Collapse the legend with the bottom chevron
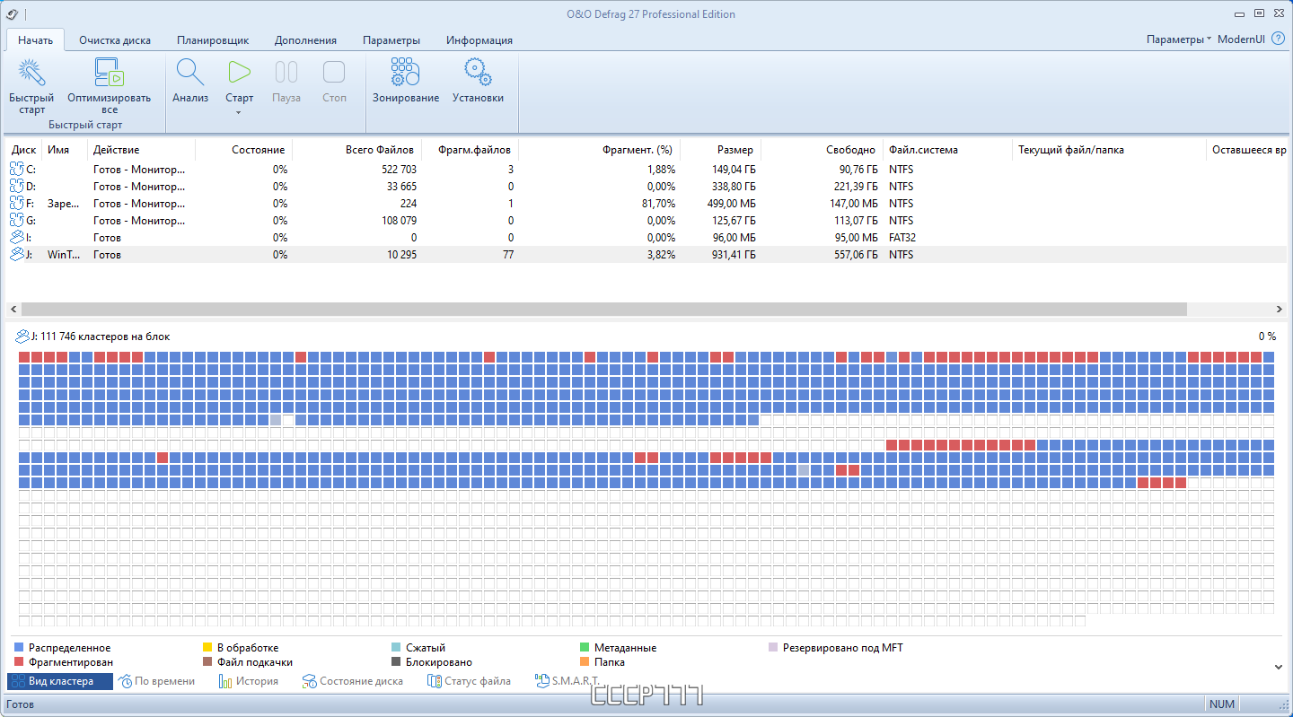The width and height of the screenshot is (1293, 717). (1277, 666)
